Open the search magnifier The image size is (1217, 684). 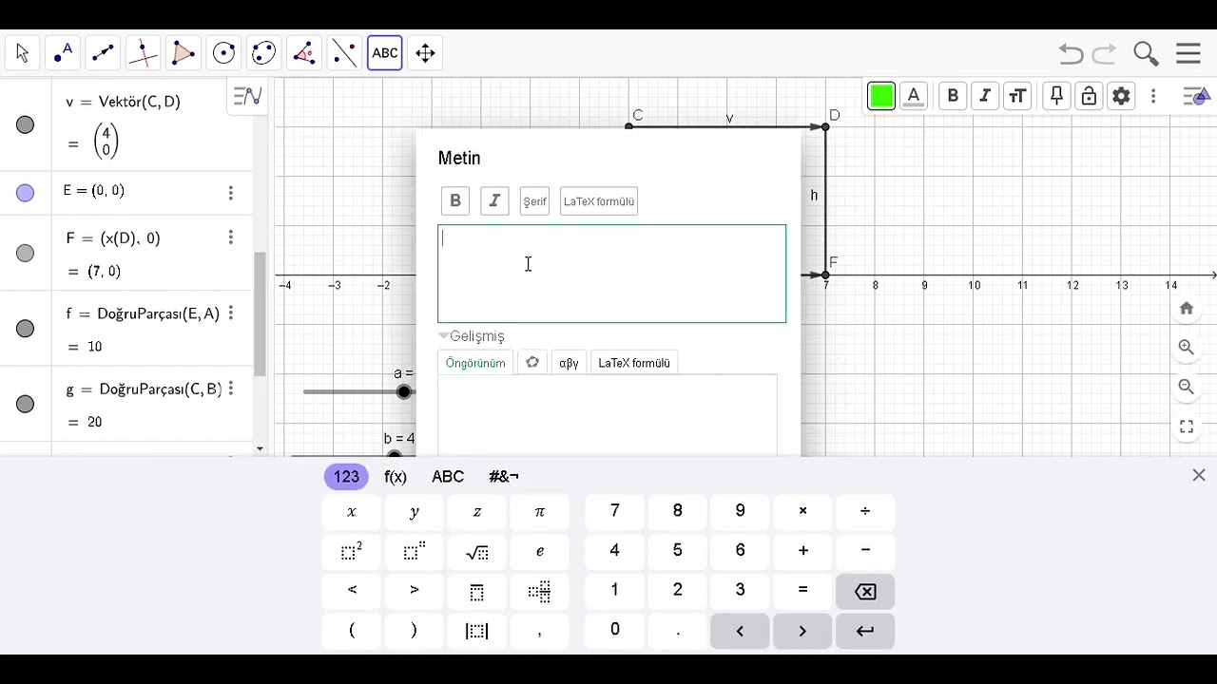[x=1146, y=54]
